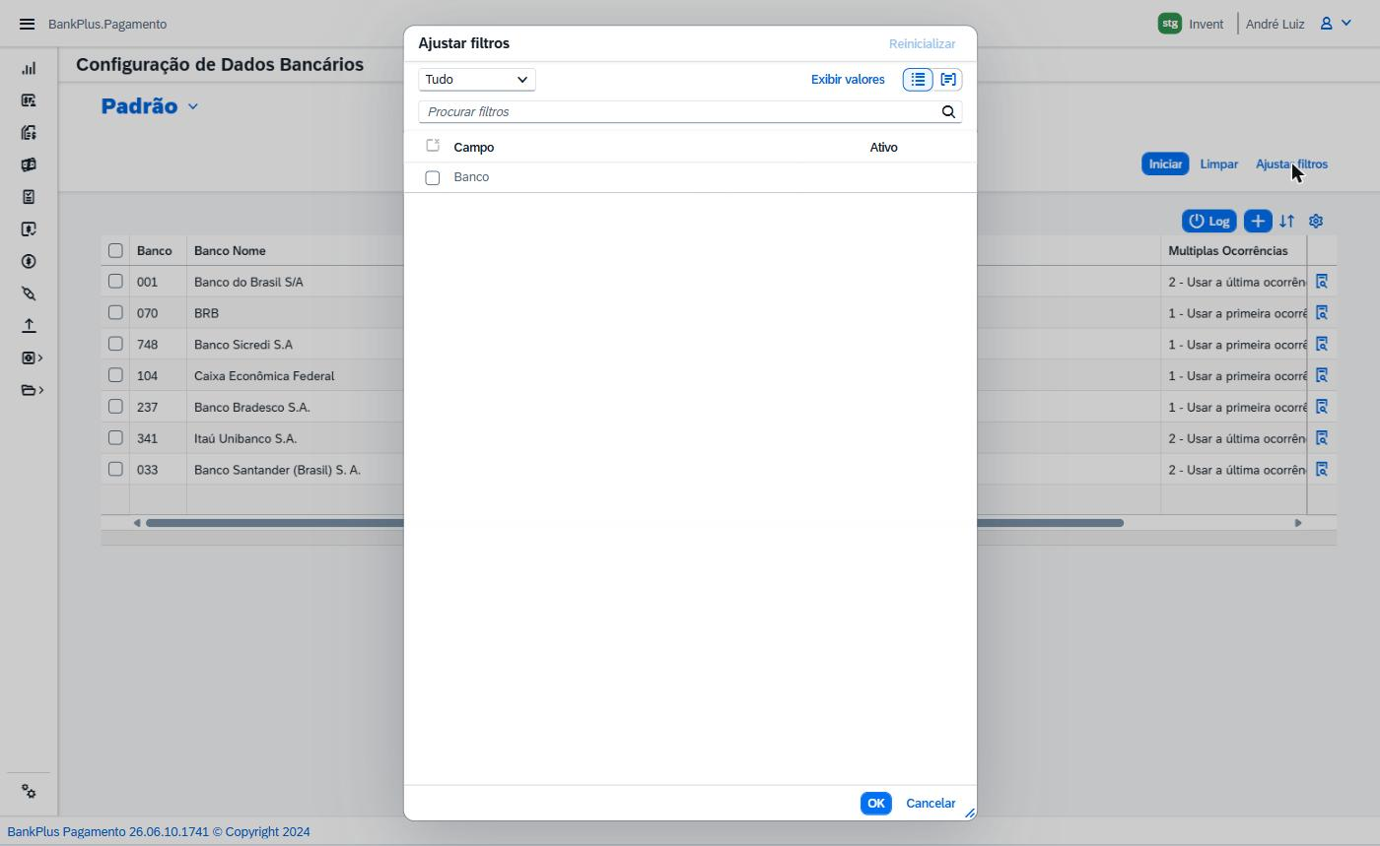Open the Tudo dropdown in filter dialog
This screenshot has height=846, width=1380.
coord(477,80)
